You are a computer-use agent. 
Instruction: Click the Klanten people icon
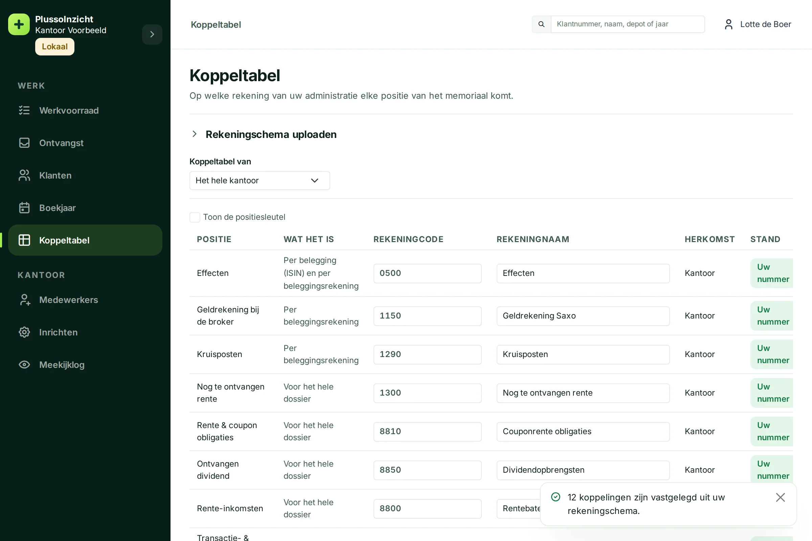point(24,175)
